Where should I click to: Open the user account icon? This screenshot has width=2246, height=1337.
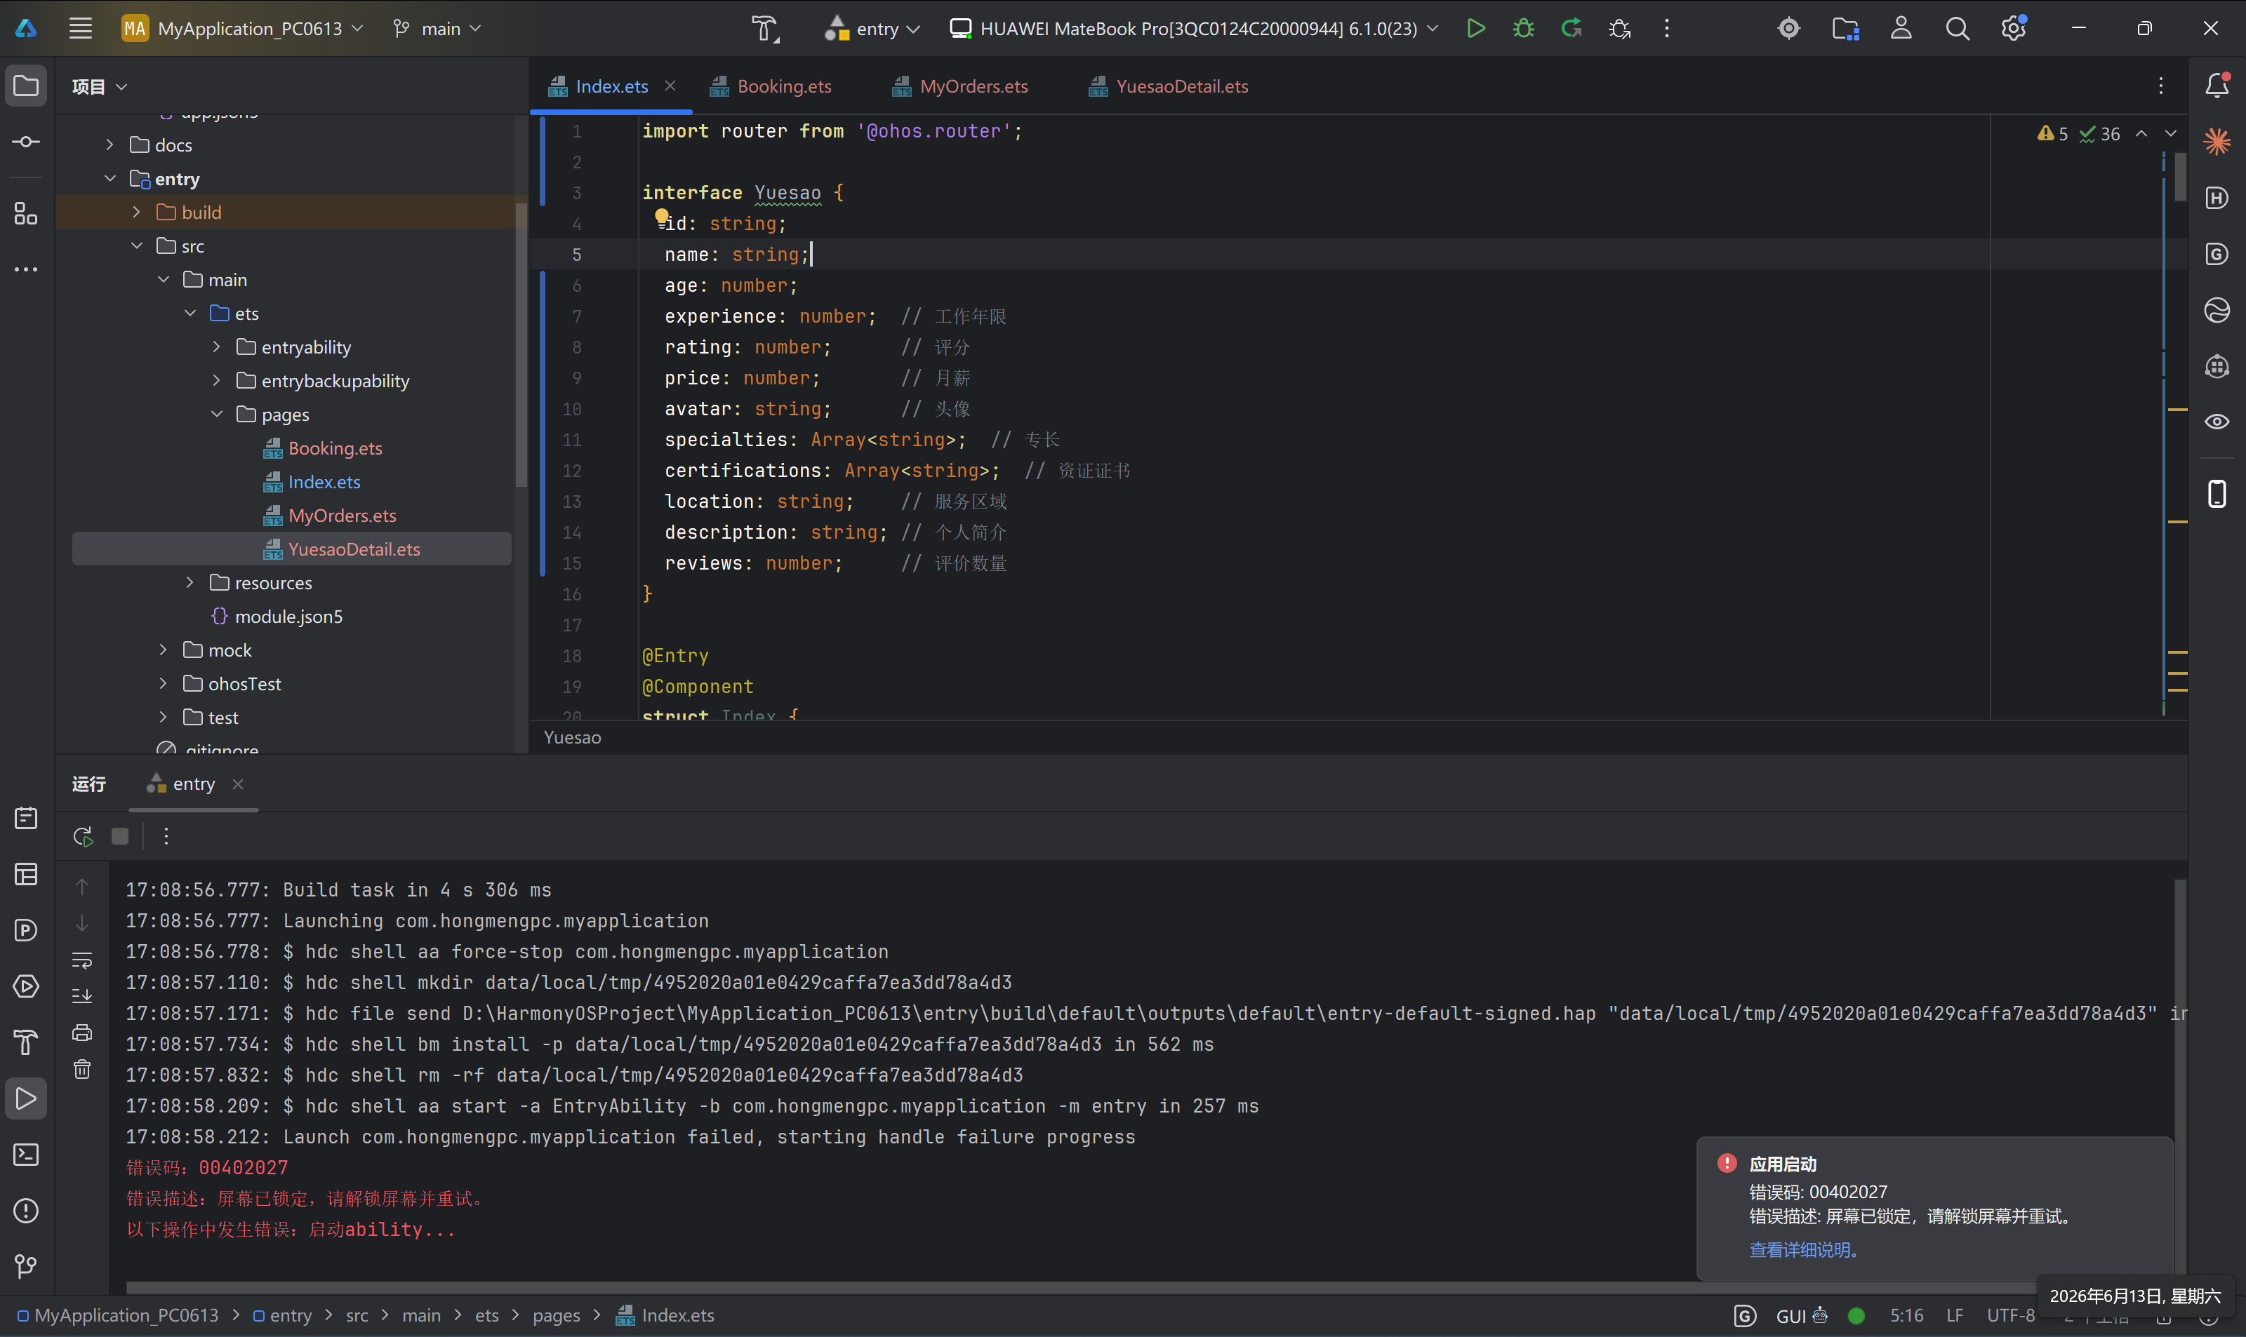pyautogui.click(x=1901, y=29)
